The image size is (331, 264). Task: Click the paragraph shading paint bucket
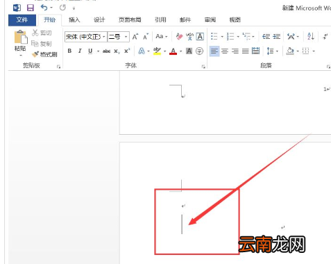[290, 51]
